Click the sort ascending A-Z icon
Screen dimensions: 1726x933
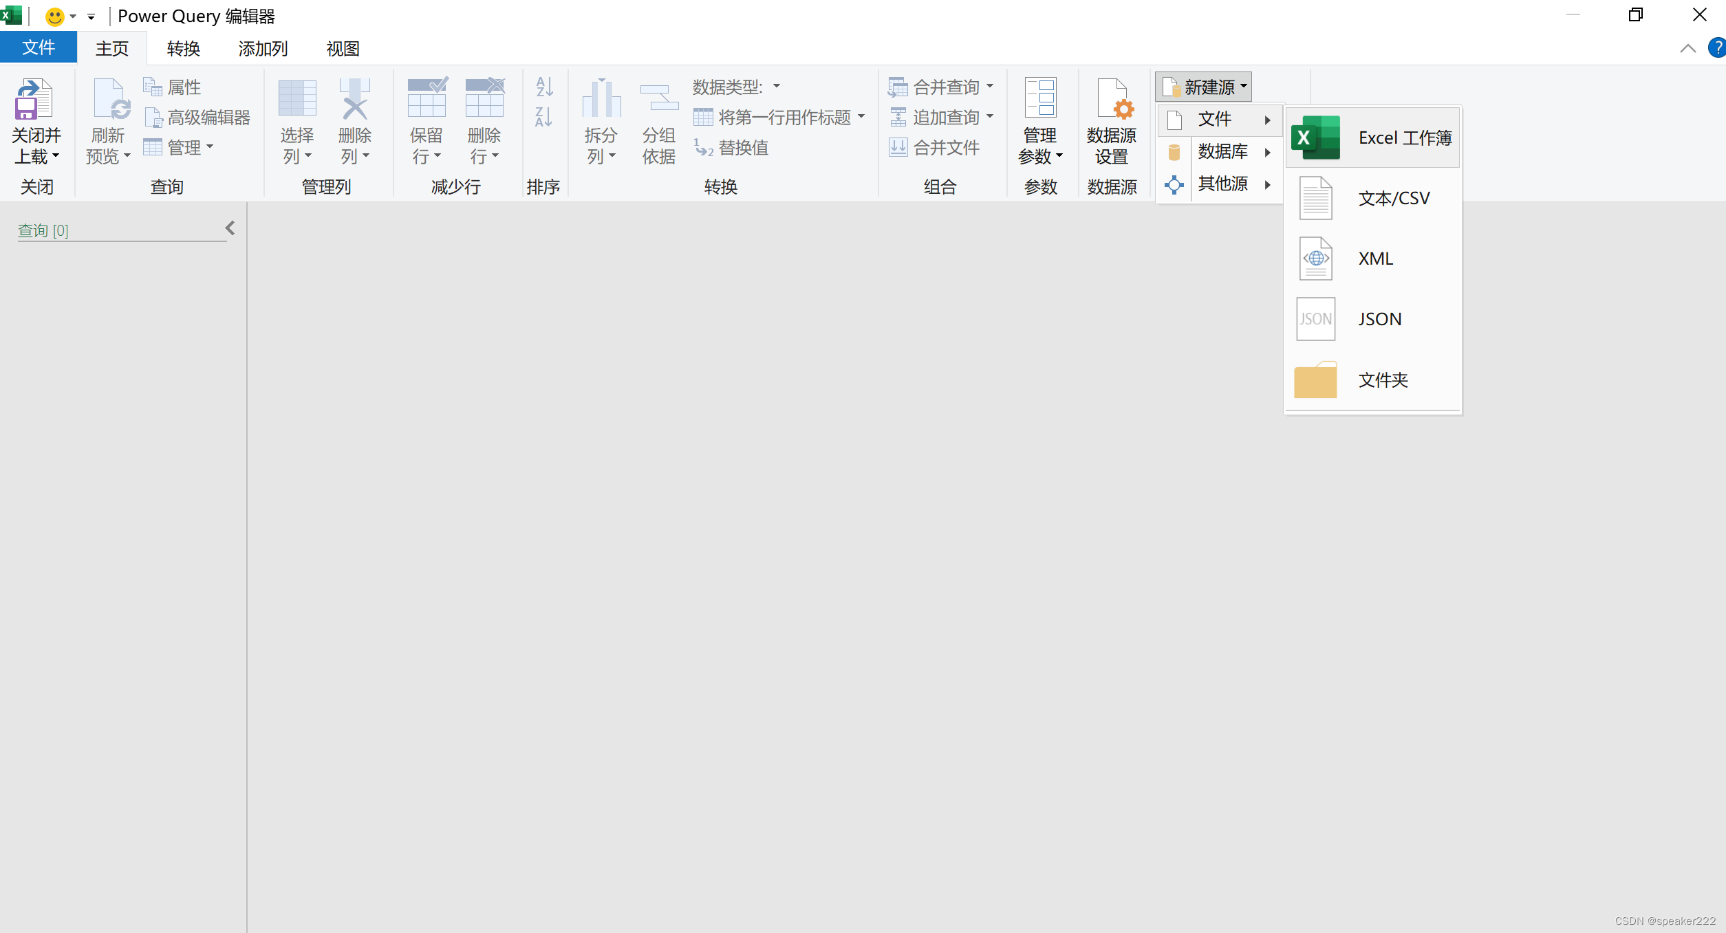tap(544, 87)
